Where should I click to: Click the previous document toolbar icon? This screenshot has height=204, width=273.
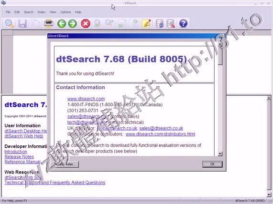122,23
